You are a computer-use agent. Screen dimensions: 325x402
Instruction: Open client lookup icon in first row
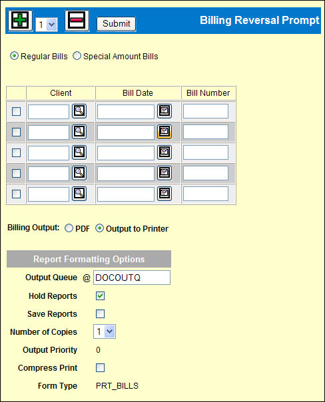pyautogui.click(x=79, y=111)
